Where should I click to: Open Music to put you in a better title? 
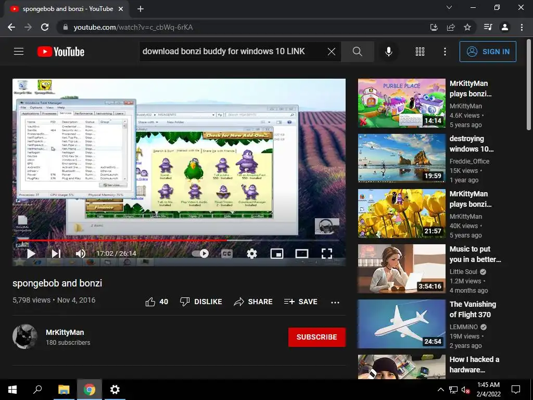pyautogui.click(x=475, y=254)
